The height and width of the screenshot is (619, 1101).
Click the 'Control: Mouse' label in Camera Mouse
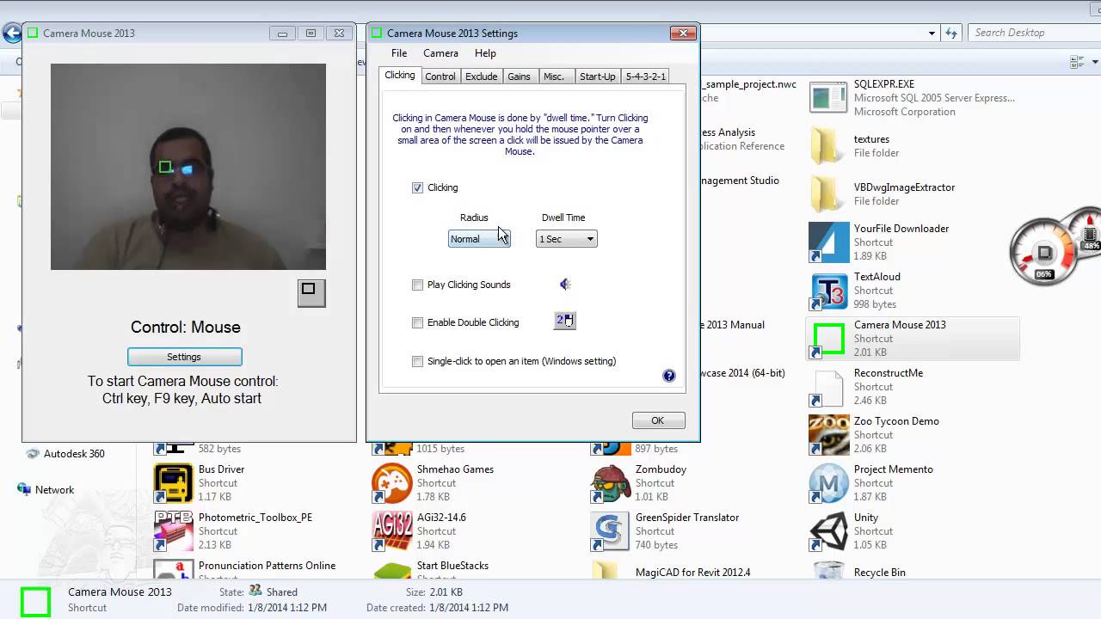tap(186, 327)
